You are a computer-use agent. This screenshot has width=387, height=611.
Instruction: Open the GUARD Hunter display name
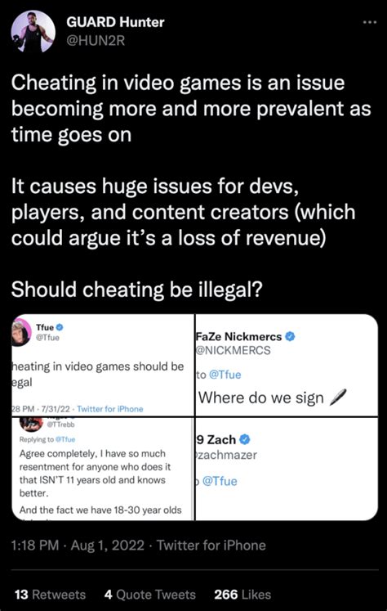115,22
